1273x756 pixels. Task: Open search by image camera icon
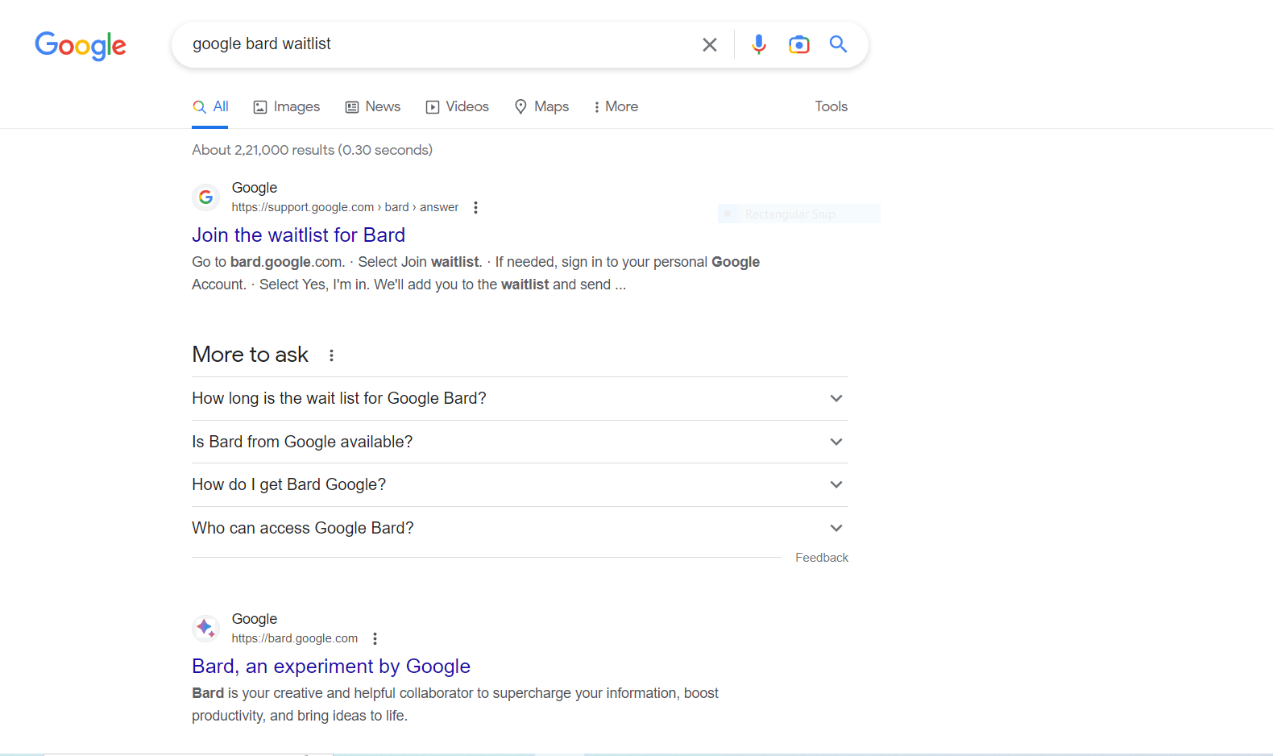798,44
